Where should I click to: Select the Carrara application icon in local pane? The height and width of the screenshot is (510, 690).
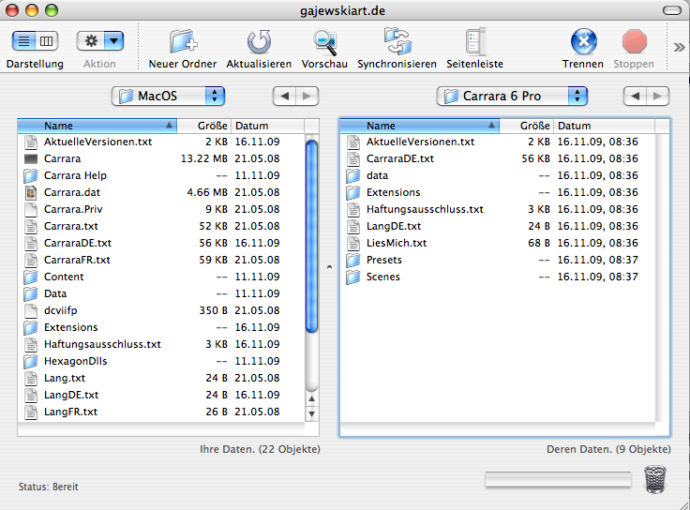click(31, 158)
